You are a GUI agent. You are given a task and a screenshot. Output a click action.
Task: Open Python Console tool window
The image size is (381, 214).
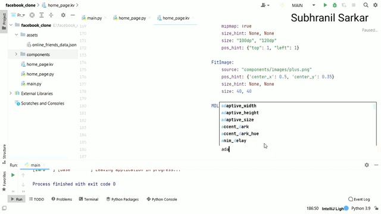162,199
